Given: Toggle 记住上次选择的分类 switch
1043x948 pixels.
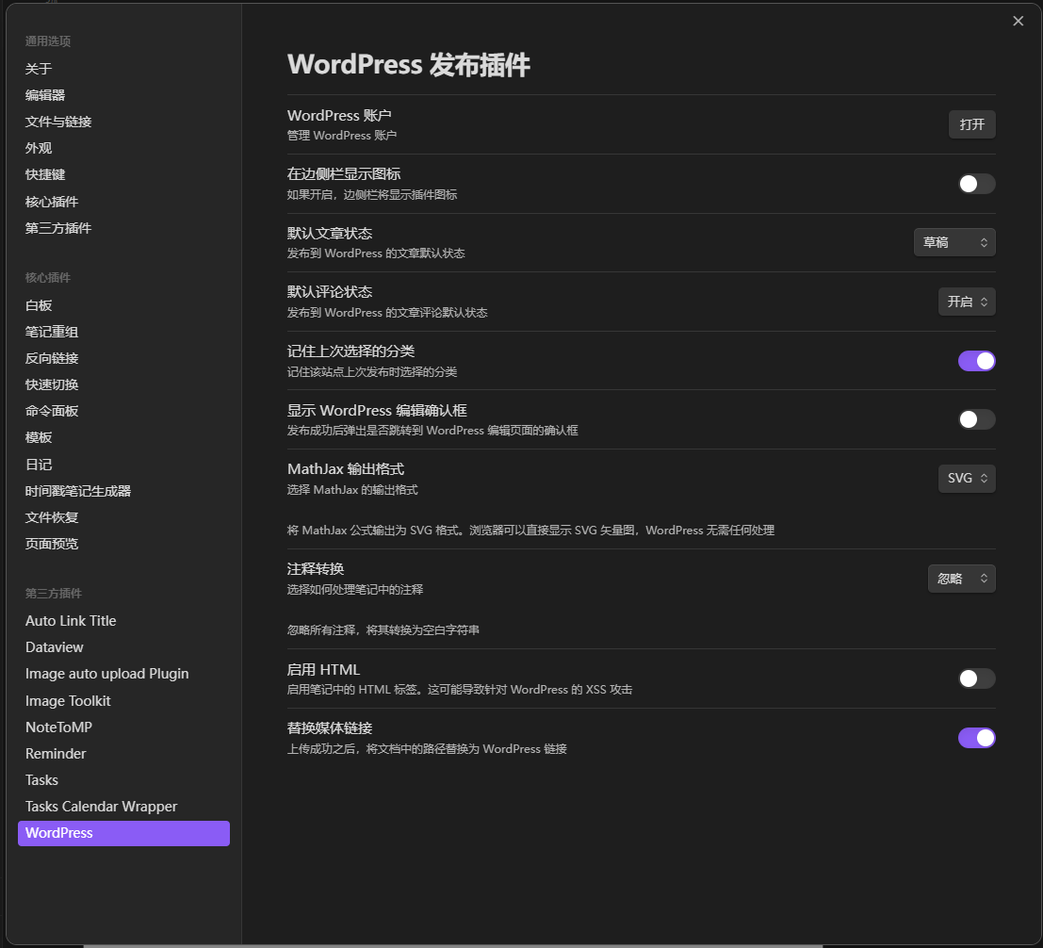Looking at the screenshot, I should (976, 361).
